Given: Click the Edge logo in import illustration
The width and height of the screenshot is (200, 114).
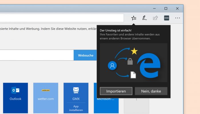Looking at the screenshot, I should point(149,66).
